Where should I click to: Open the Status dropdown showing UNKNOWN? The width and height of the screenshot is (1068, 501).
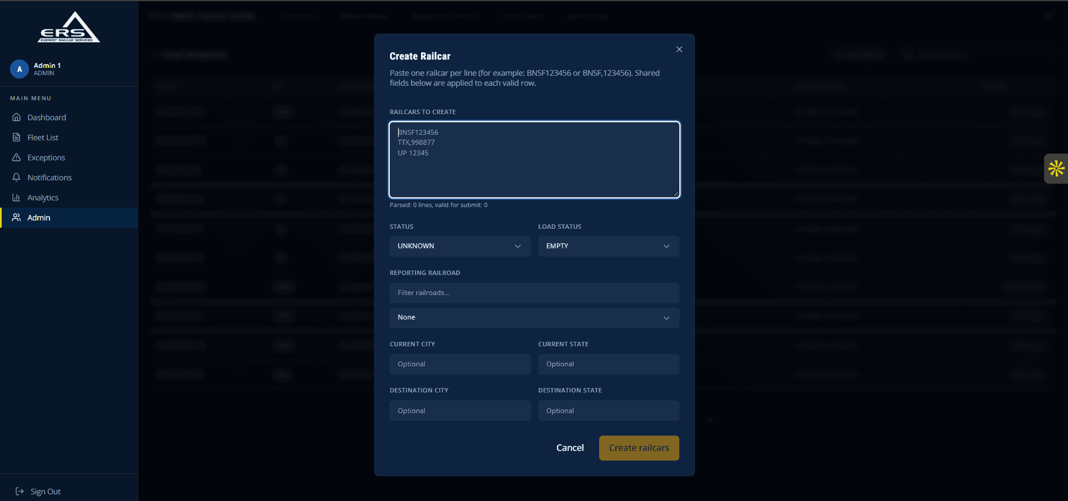pyautogui.click(x=460, y=246)
